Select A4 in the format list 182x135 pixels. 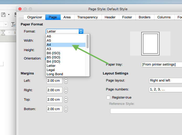(x=66, y=45)
